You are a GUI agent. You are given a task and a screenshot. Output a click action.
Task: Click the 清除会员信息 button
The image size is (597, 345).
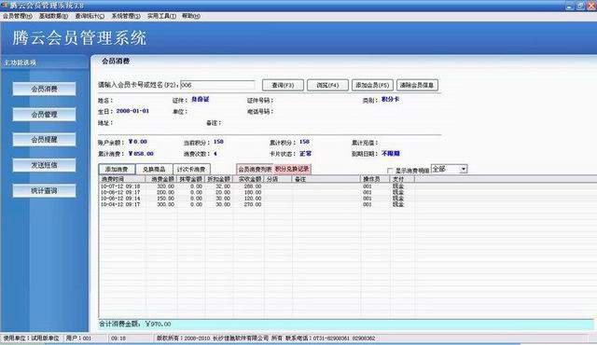[x=417, y=85]
